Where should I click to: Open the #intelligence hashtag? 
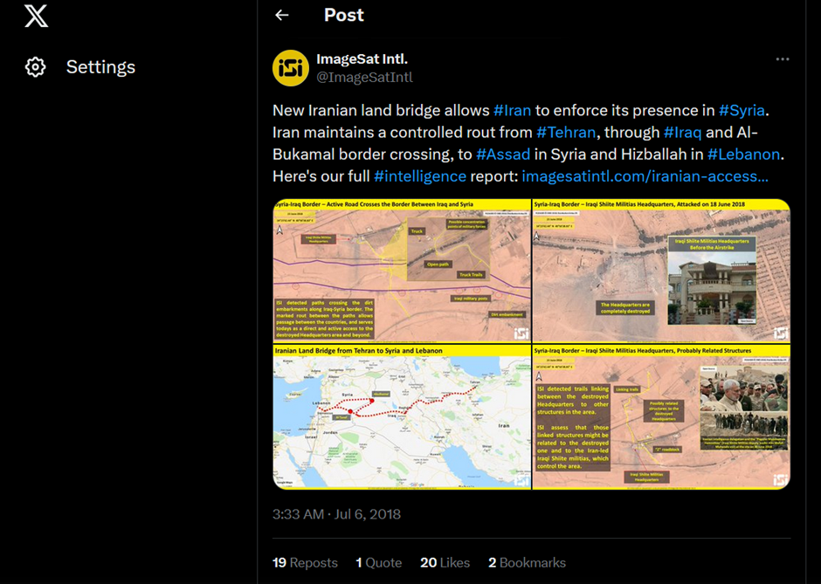coord(420,176)
